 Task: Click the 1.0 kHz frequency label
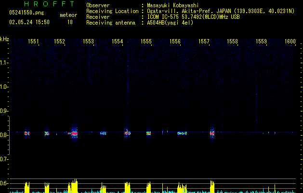point(4,87)
